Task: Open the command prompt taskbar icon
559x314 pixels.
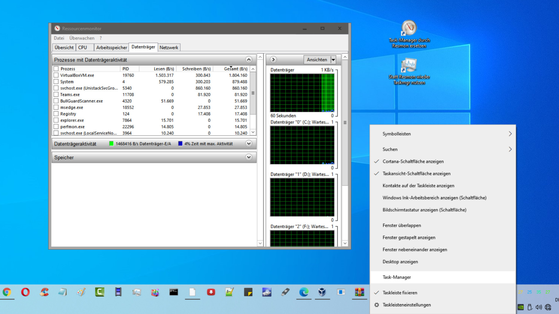Action: point(174,292)
